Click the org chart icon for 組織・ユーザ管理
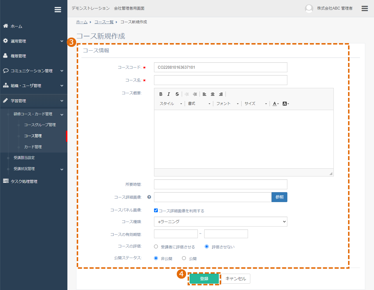 click(6, 85)
